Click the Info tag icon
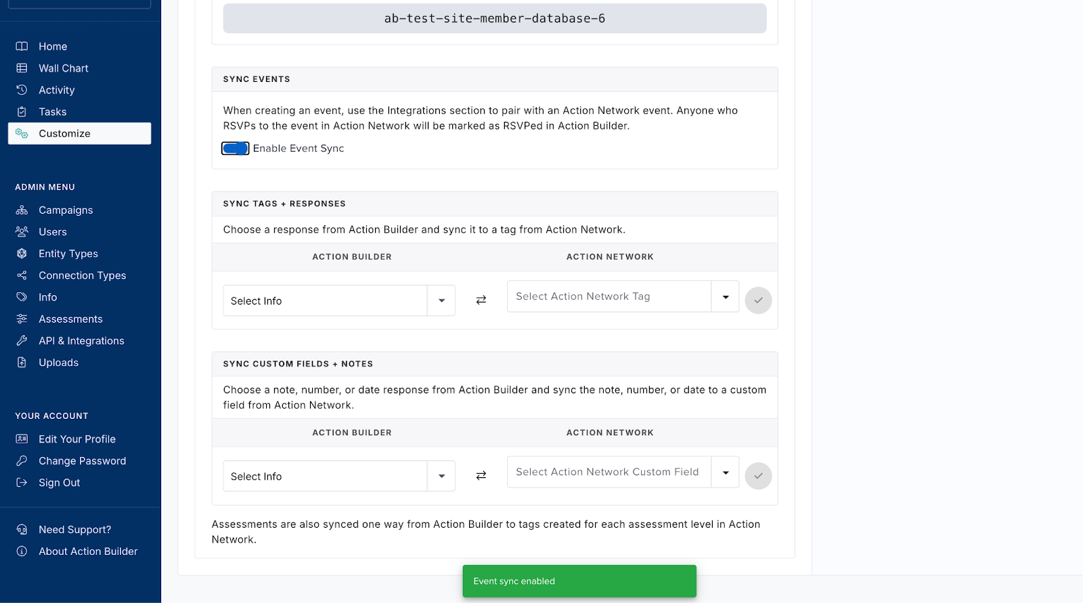Image resolution: width=1083 pixels, height=603 pixels. pos(22,297)
